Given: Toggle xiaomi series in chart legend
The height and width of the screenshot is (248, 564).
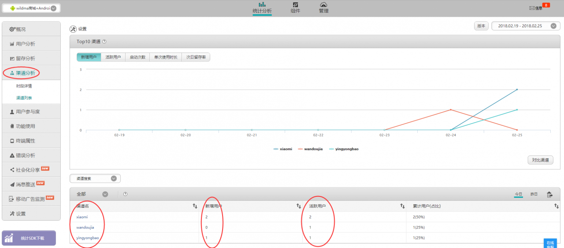Looking at the screenshot, I should pyautogui.click(x=283, y=149).
